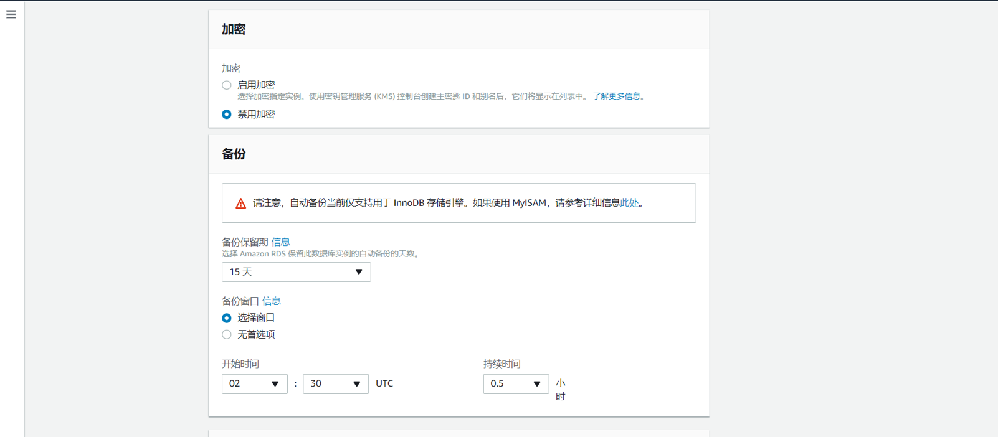Viewport: 998px width, 437px height.
Task: Click the red warning triangle icon
Action: [240, 204]
